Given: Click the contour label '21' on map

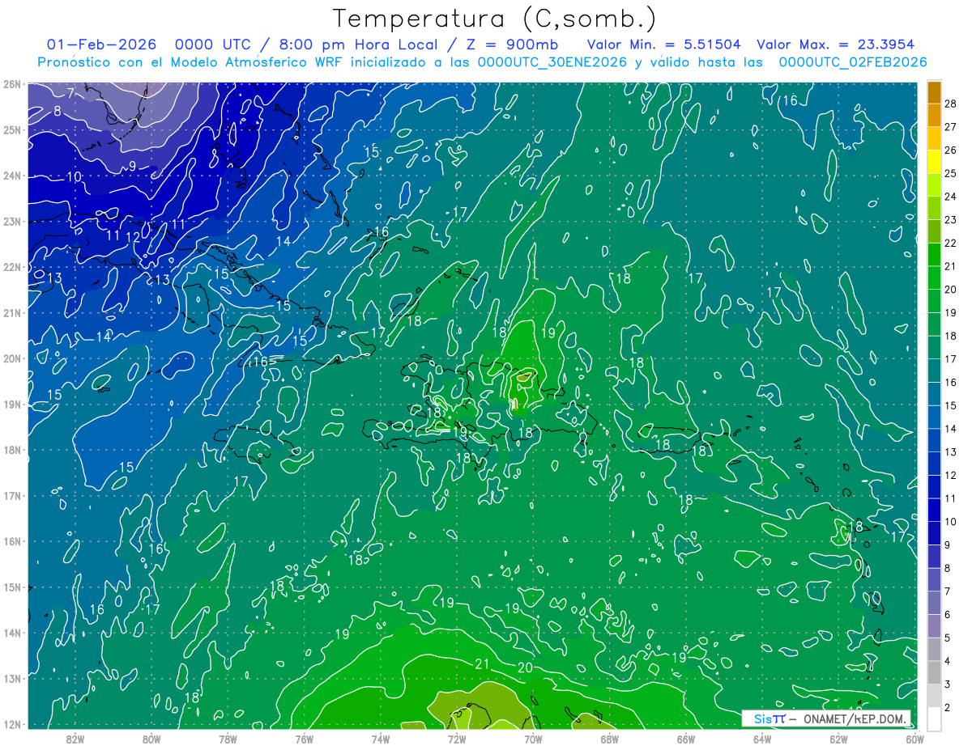Looking at the screenshot, I should click(x=482, y=664).
